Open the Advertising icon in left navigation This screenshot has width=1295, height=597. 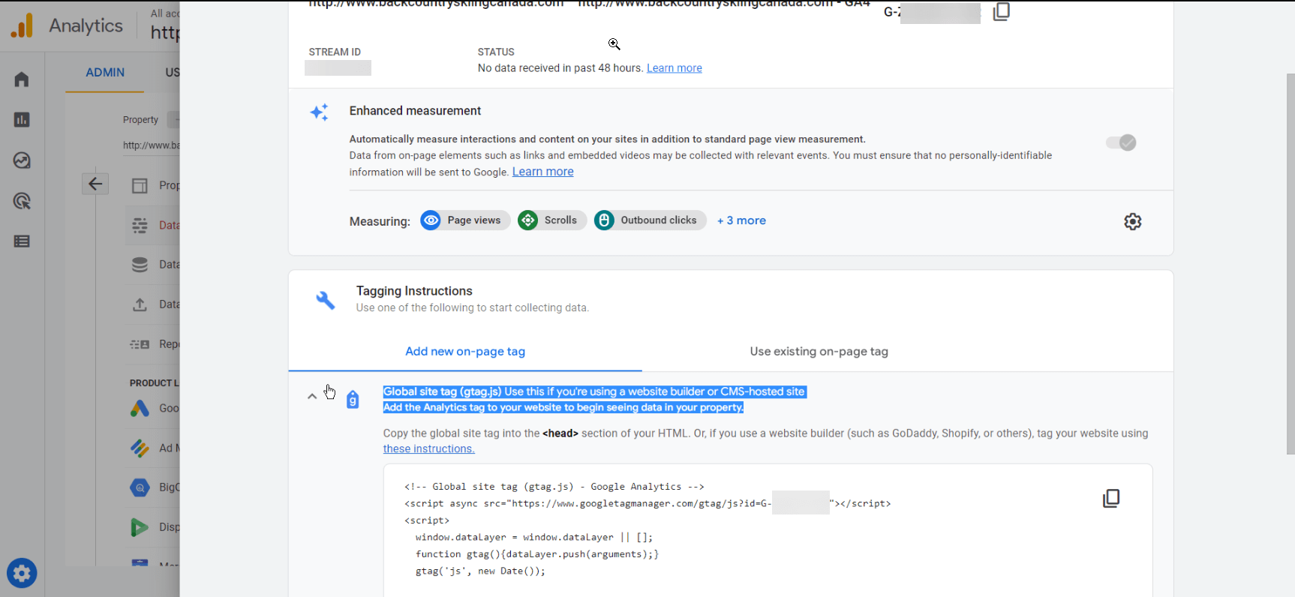click(x=22, y=201)
